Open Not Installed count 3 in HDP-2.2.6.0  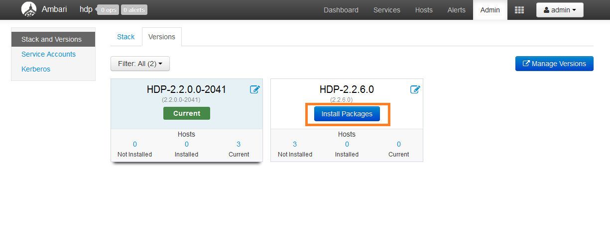click(x=295, y=144)
